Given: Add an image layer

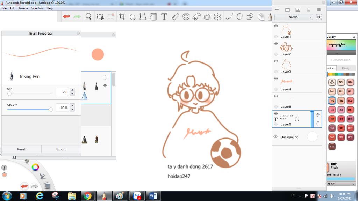Looking at the screenshot, I should tap(298, 9).
